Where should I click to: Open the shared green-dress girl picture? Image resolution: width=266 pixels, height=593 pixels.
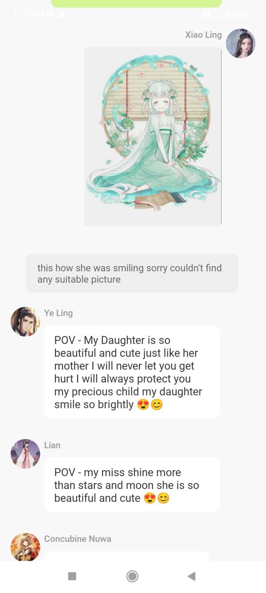(153, 136)
